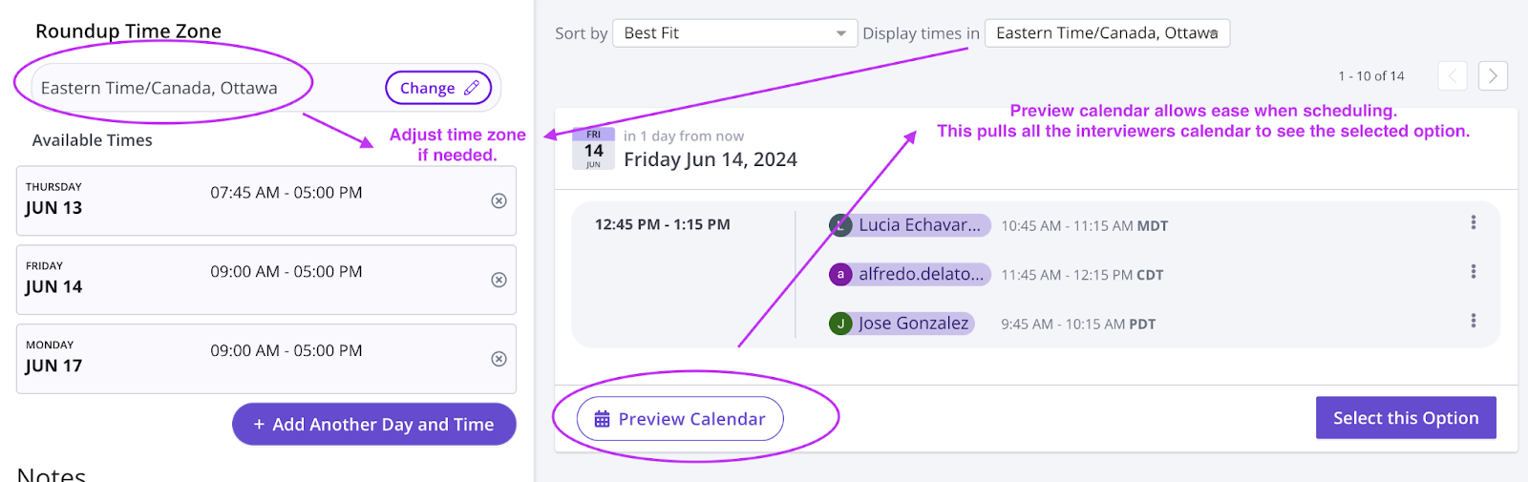
Task: Go to next page of results
Action: (1493, 76)
